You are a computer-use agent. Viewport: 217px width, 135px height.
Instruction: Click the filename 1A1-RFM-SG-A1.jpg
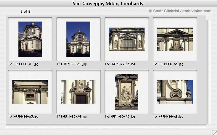pos(23,64)
